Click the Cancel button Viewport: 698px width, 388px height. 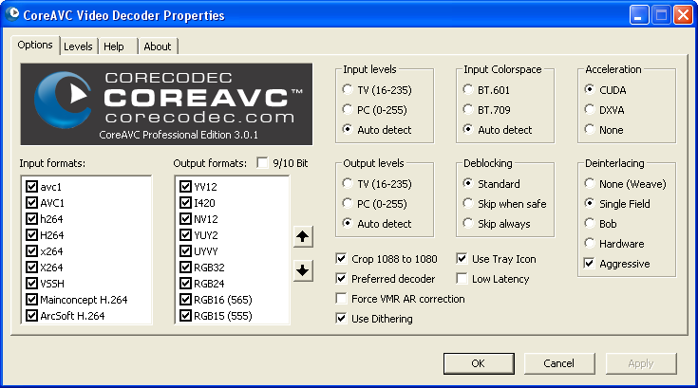(x=559, y=363)
